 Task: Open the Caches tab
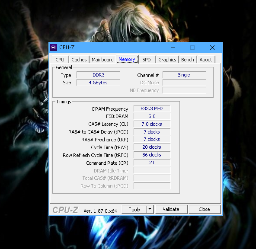pyautogui.click(x=79, y=60)
